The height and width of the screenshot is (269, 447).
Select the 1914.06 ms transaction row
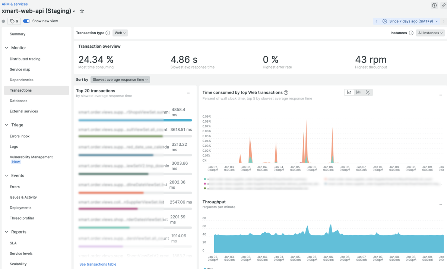[135, 241]
